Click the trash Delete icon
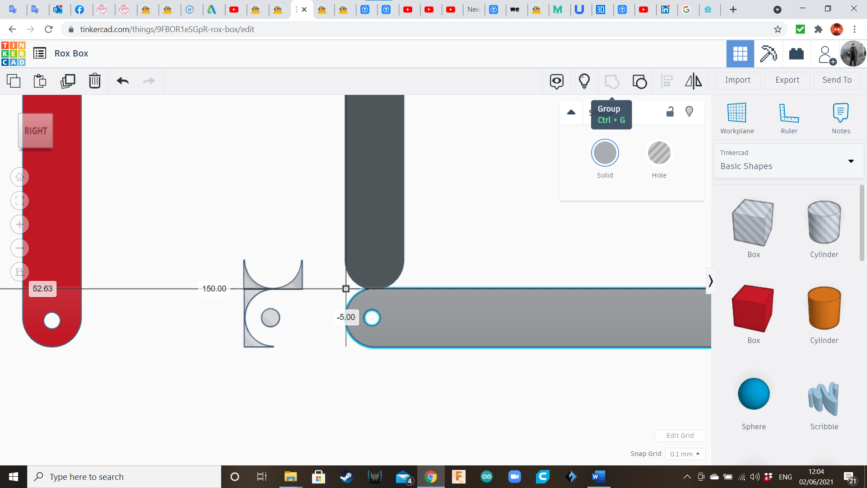 coord(95,81)
